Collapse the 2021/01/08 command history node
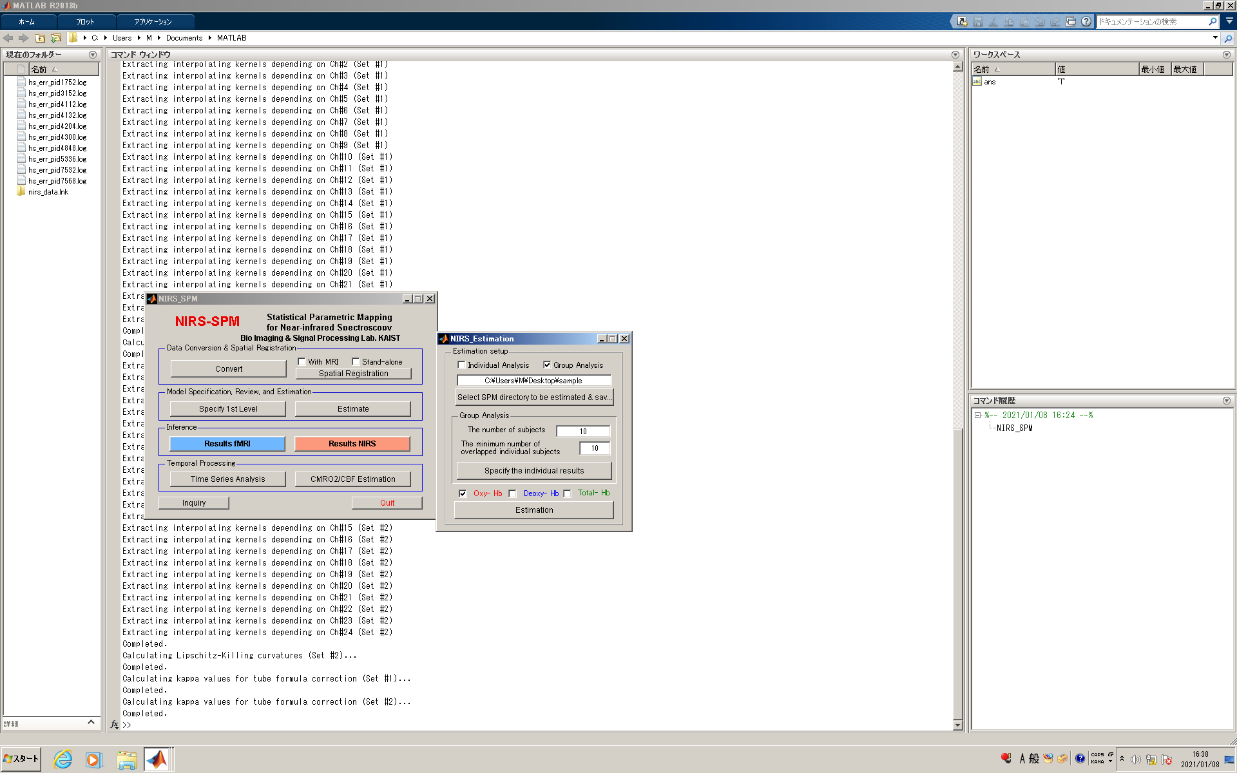Screen dimensions: 1237x773 click(977, 415)
